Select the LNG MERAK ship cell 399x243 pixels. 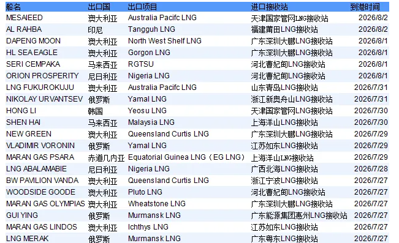tap(27, 239)
